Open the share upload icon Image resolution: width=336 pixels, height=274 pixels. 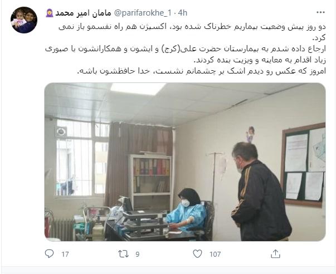pos(275,254)
